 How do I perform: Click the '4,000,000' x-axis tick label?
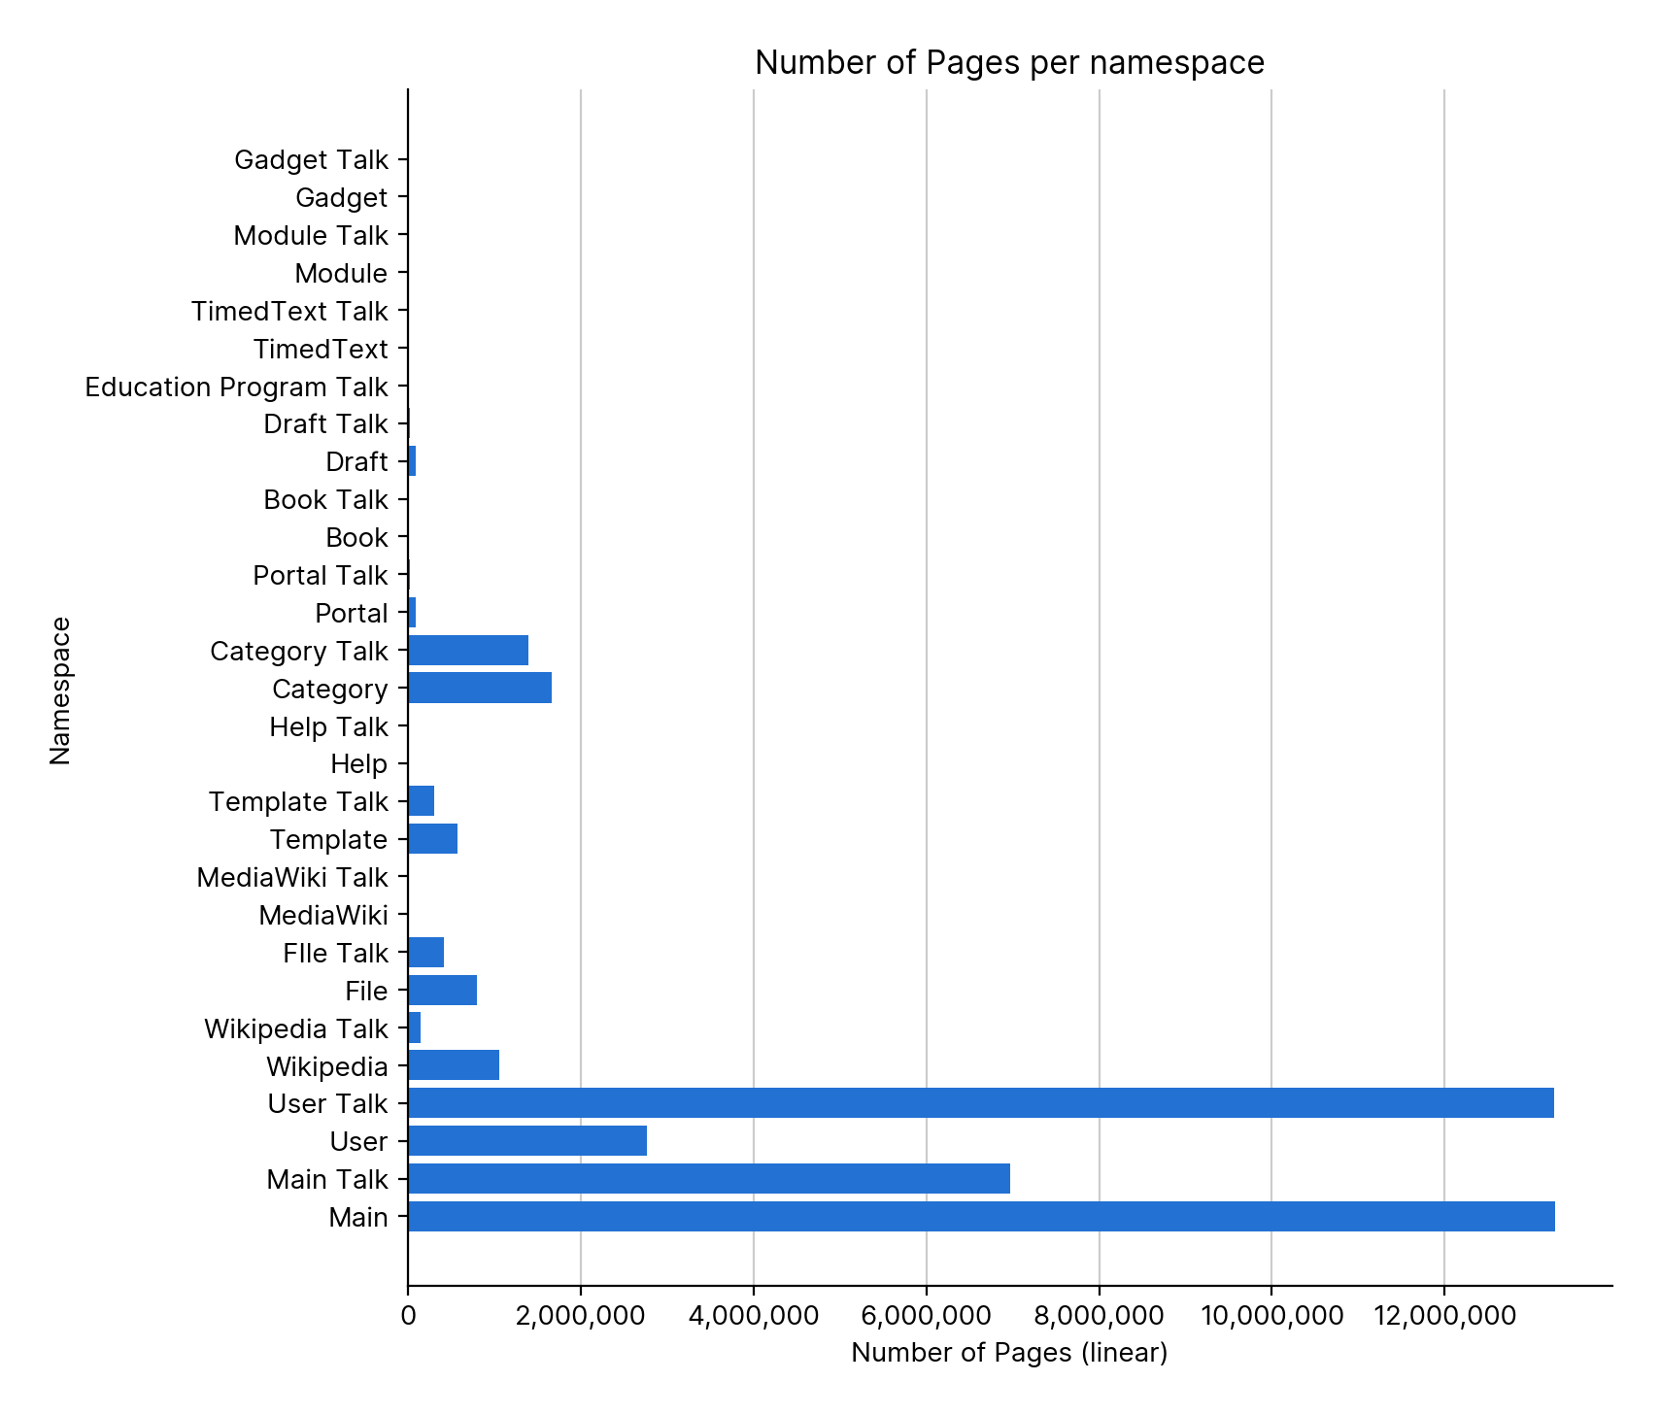tap(754, 1315)
